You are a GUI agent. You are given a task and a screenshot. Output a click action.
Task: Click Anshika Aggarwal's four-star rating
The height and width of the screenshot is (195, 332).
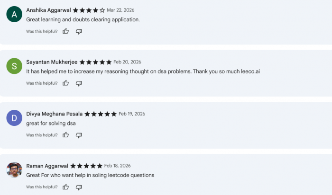point(89,10)
